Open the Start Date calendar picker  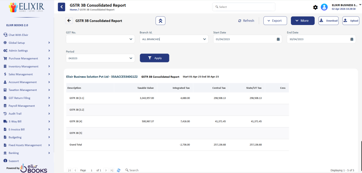278,39
